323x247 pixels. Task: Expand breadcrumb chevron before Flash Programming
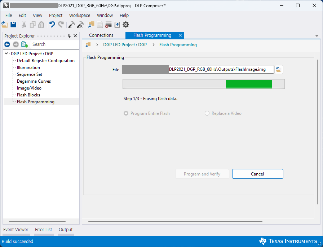pos(154,44)
